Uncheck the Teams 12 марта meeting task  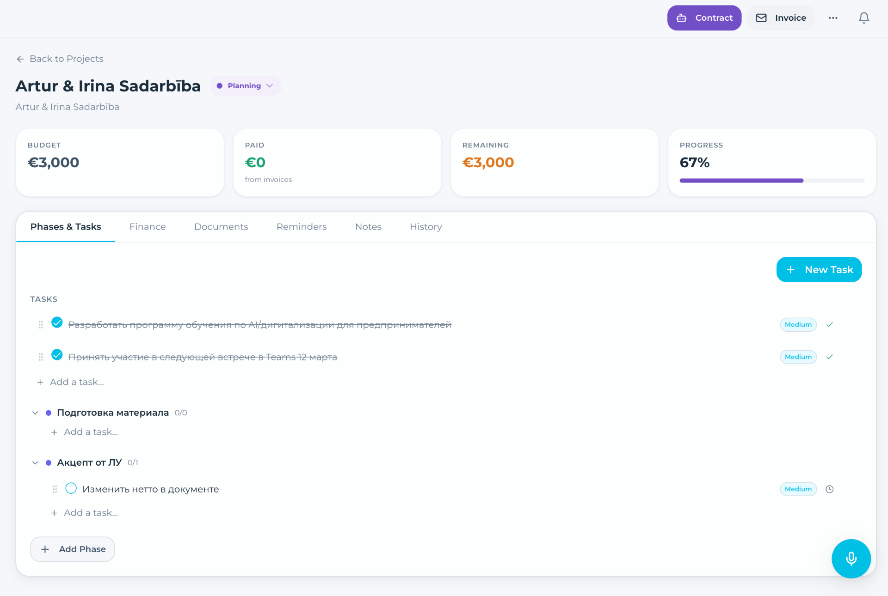click(57, 355)
